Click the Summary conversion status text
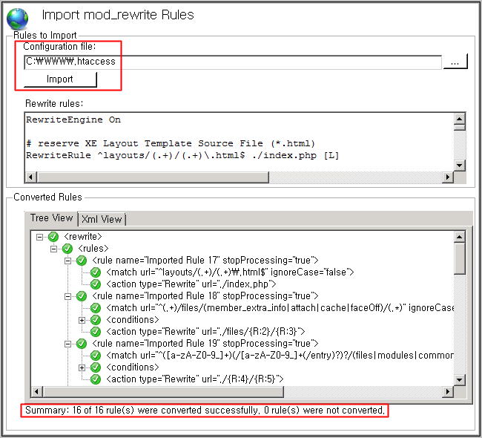This screenshot has height=438, width=482. tap(205, 411)
